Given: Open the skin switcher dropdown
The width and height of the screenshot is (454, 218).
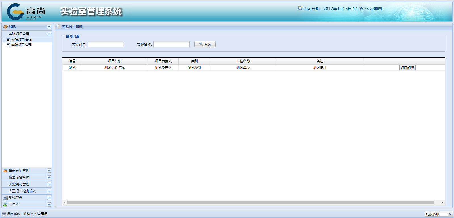Looking at the screenshot, I should [450, 214].
